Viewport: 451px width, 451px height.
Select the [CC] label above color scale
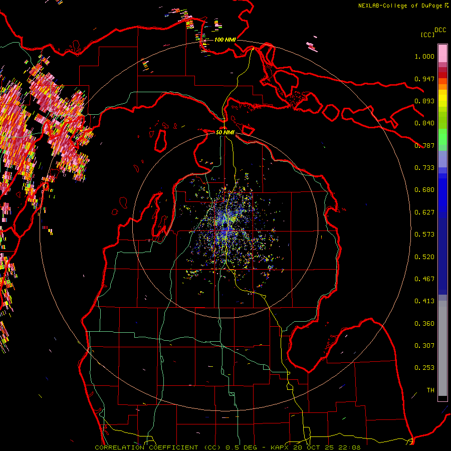pyautogui.click(x=428, y=35)
